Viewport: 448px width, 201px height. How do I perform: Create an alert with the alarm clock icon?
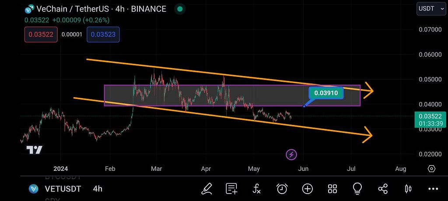pos(282,189)
